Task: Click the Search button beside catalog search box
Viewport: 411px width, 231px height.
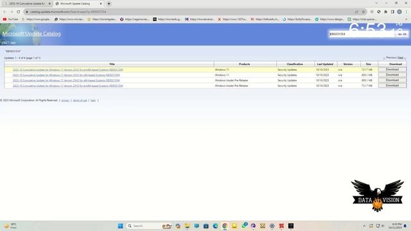Action: [x=402, y=34]
